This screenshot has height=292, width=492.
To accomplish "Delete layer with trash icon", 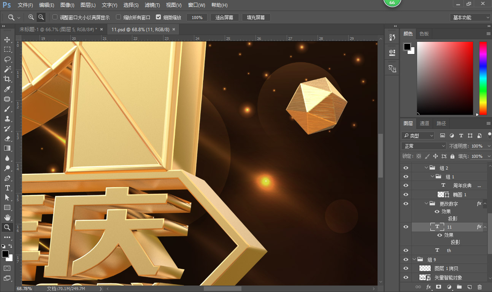I will click(479, 287).
